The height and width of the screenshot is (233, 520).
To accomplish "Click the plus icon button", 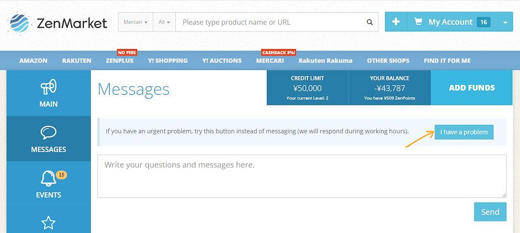I will coord(396,22).
